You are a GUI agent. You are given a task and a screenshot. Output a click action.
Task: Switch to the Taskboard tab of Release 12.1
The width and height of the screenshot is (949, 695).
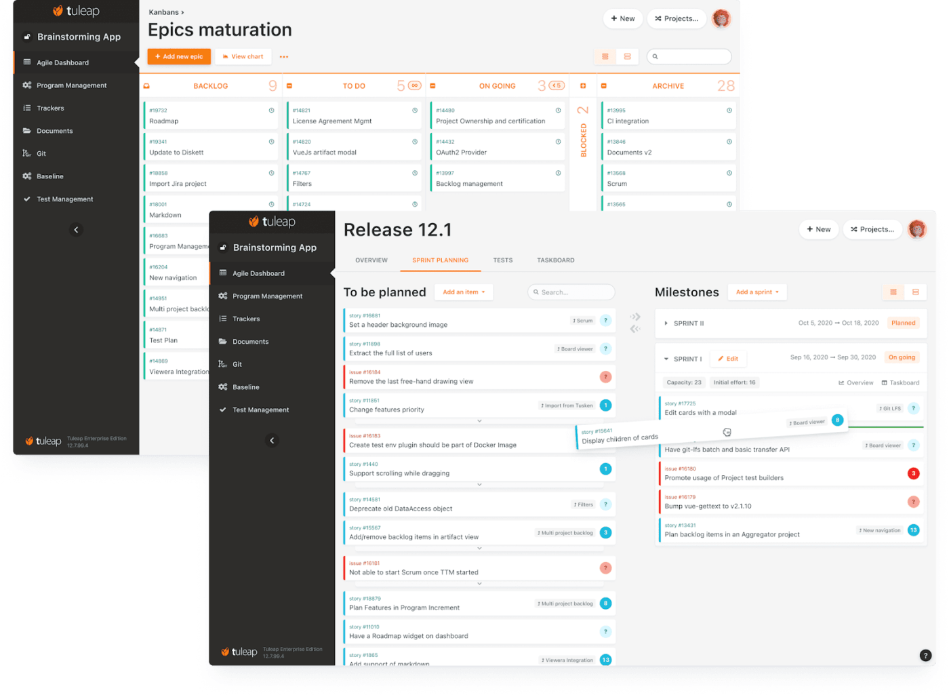coord(555,260)
